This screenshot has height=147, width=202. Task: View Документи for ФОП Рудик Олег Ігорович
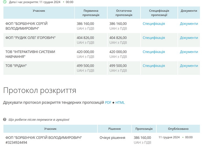coord(189,38)
